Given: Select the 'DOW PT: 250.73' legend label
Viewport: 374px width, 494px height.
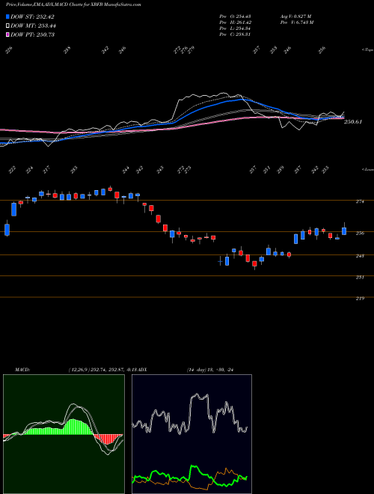Looking at the screenshot, I should [32, 34].
